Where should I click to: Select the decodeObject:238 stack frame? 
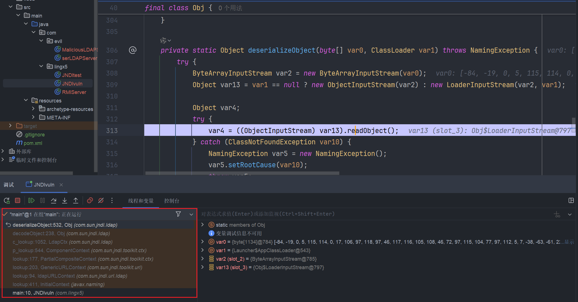99,233
